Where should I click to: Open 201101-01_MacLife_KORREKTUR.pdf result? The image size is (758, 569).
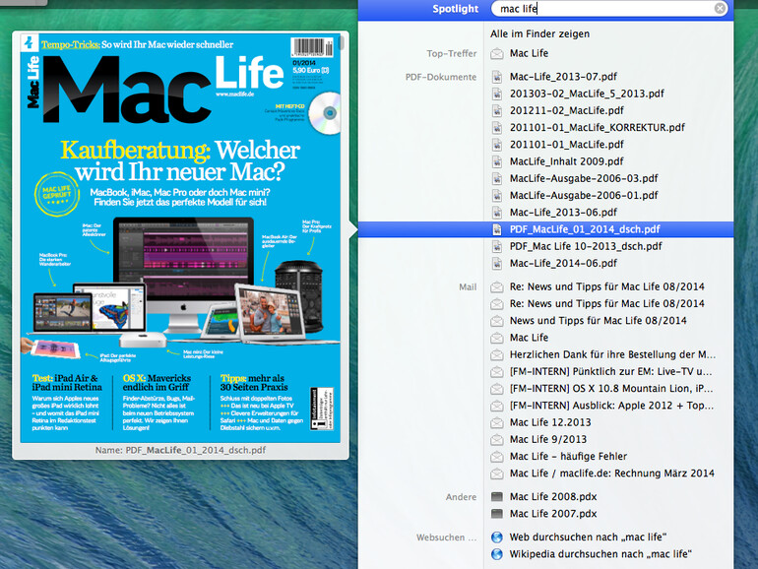point(597,127)
